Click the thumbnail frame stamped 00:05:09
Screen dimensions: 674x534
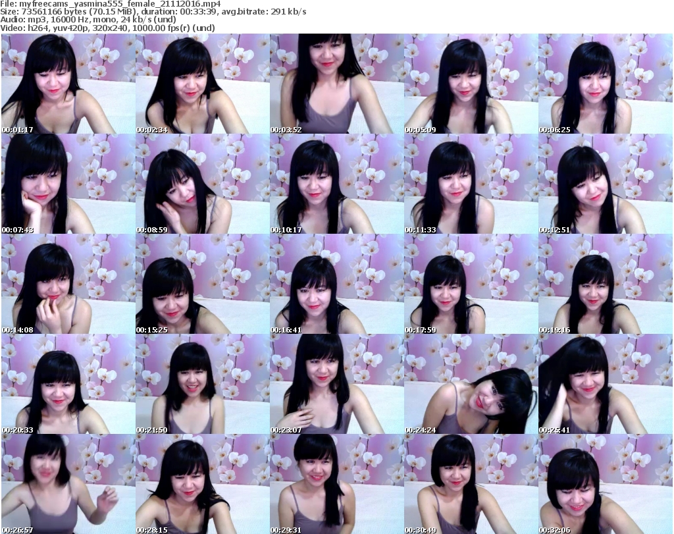tap(471, 84)
